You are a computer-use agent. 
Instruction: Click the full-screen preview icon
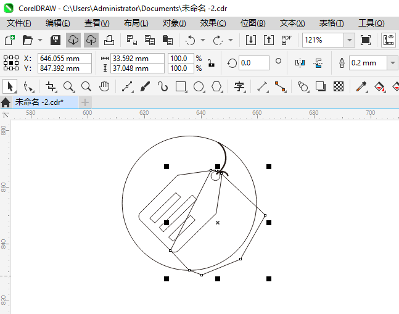pyautogui.click(x=366, y=40)
